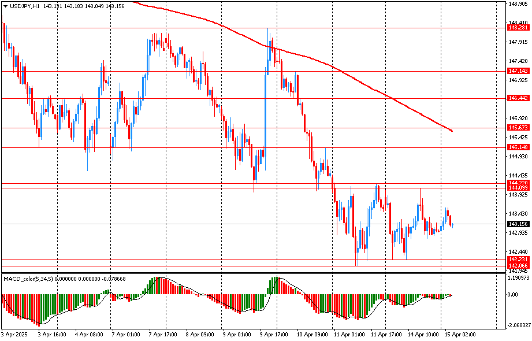Click the 7 Apr 01:00 time label

pyautogui.click(x=125, y=335)
